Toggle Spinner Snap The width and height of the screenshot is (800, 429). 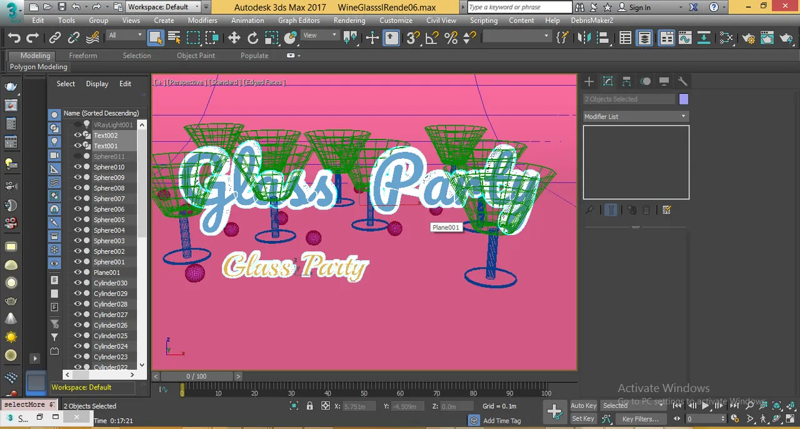point(468,38)
